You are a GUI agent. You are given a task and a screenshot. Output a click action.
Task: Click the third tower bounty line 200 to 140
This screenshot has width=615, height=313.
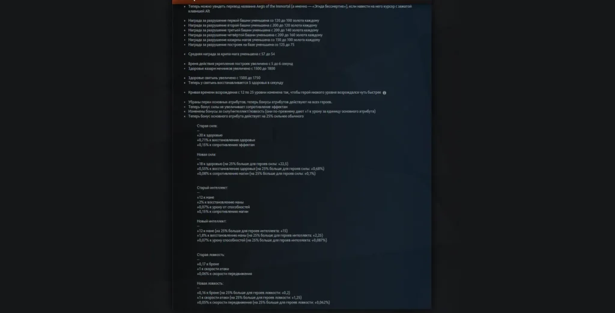253,30
